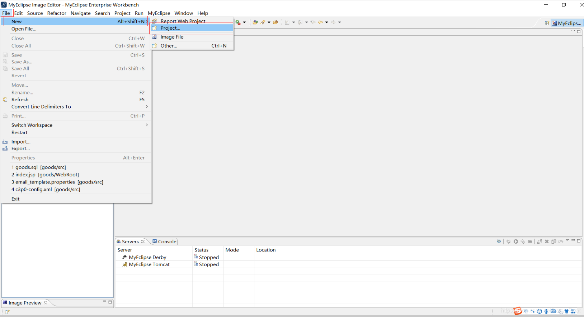
Task: Click the Add Deployments icon in Servers toolbar
Action: point(540,242)
